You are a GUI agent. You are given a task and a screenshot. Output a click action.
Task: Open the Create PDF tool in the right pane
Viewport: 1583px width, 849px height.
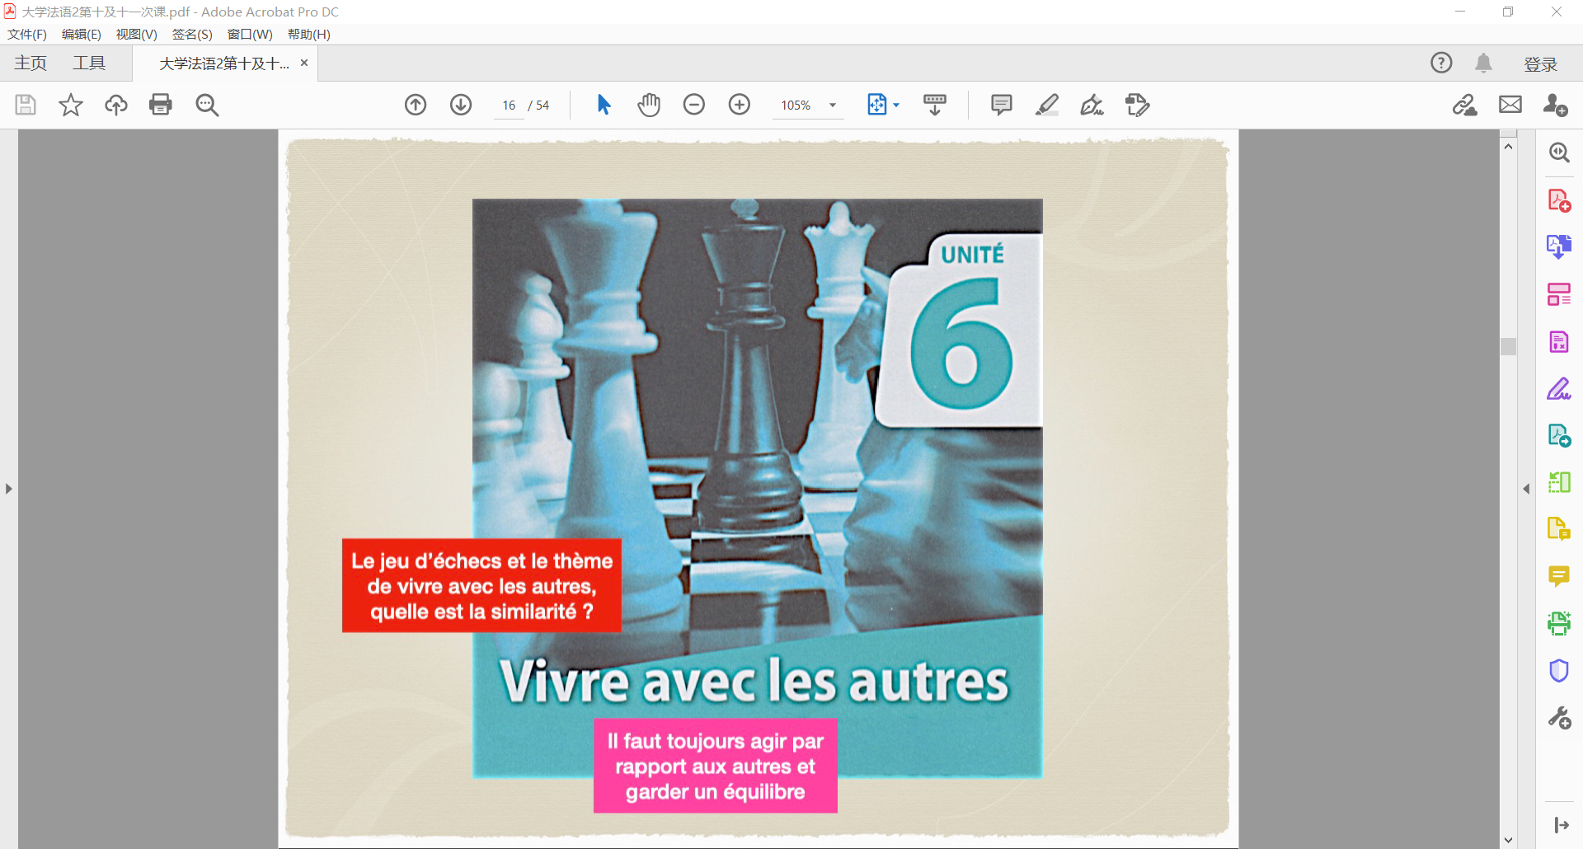click(1559, 200)
